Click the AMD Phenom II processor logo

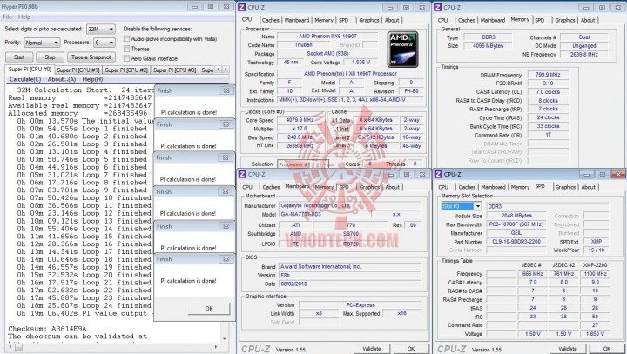point(402,50)
